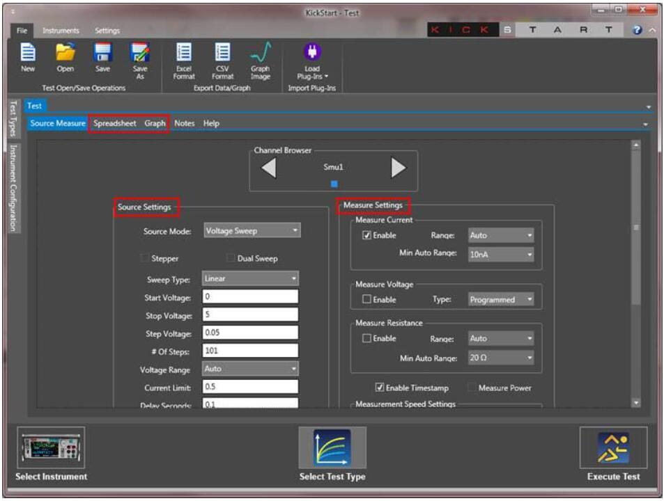Switch to the Spreadsheet tab

pyautogui.click(x=115, y=123)
